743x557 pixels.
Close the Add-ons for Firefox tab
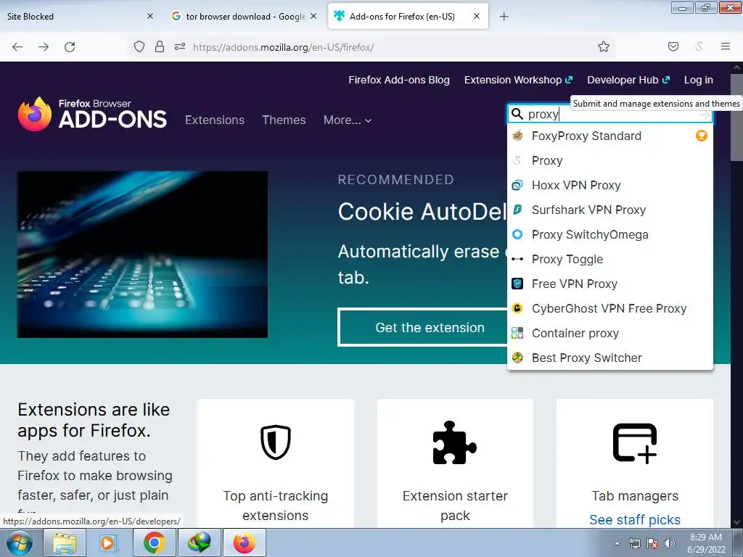point(477,16)
